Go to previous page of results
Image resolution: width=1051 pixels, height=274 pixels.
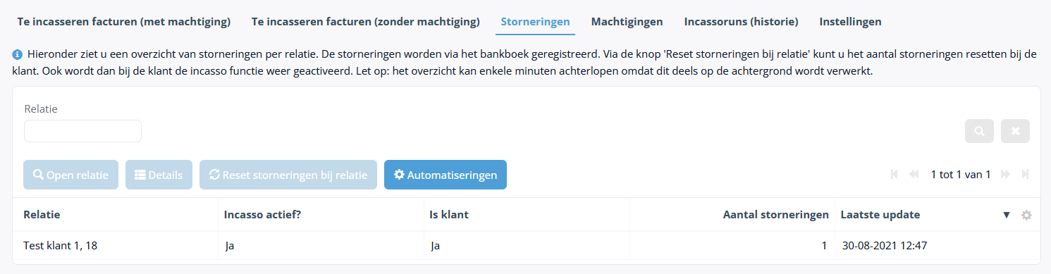coord(914,174)
